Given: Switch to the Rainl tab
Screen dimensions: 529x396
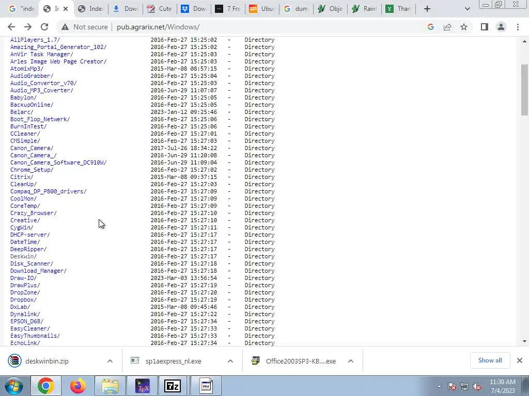Looking at the screenshot, I should 365,9.
